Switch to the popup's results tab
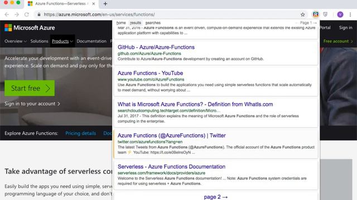The height and width of the screenshot is (200, 357). coord(136,23)
